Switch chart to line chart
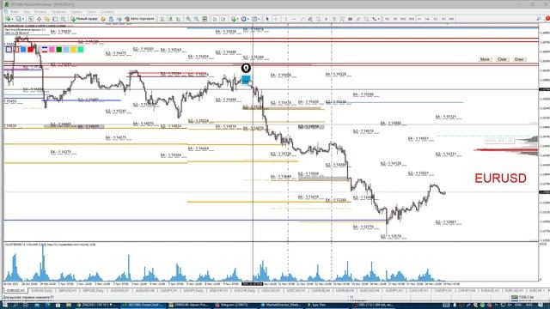 179,19
